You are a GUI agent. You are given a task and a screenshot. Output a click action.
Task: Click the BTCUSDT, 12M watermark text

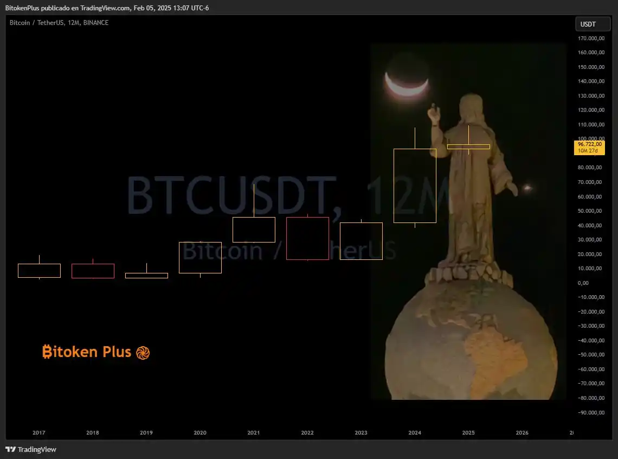pyautogui.click(x=287, y=195)
